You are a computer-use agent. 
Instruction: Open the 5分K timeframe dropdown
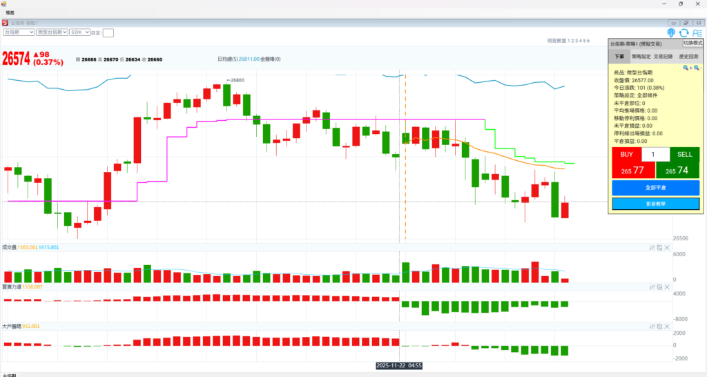pos(79,32)
